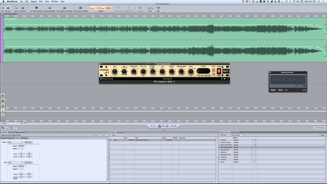Viewport: 327px width, 184px height.
Task: Click the dollar sign icon on Vitalizer
Action: [222, 79]
